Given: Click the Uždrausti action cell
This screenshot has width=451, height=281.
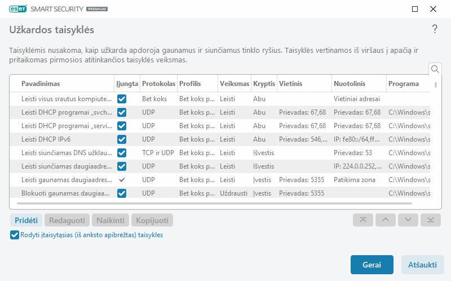Looking at the screenshot, I should point(233,193).
